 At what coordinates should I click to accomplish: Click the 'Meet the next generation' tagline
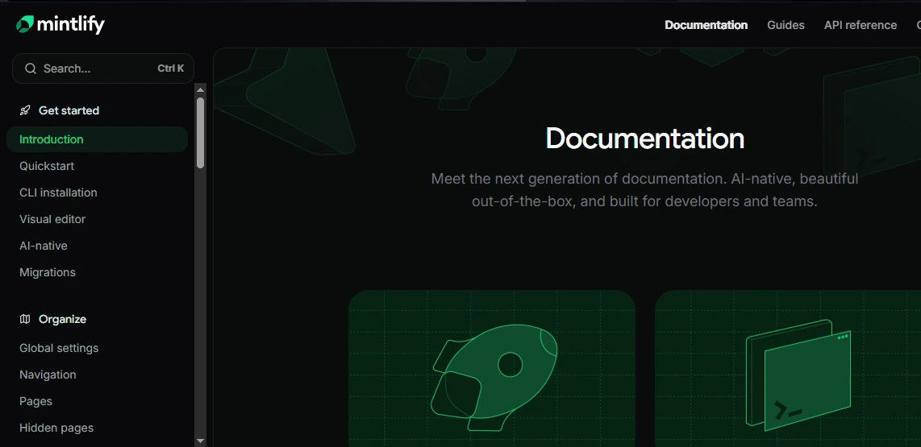coord(645,189)
